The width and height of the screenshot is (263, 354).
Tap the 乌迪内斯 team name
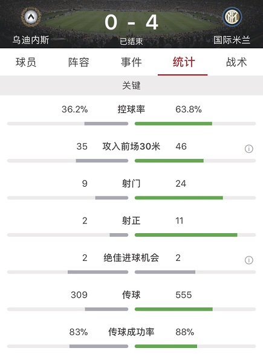click(x=31, y=40)
